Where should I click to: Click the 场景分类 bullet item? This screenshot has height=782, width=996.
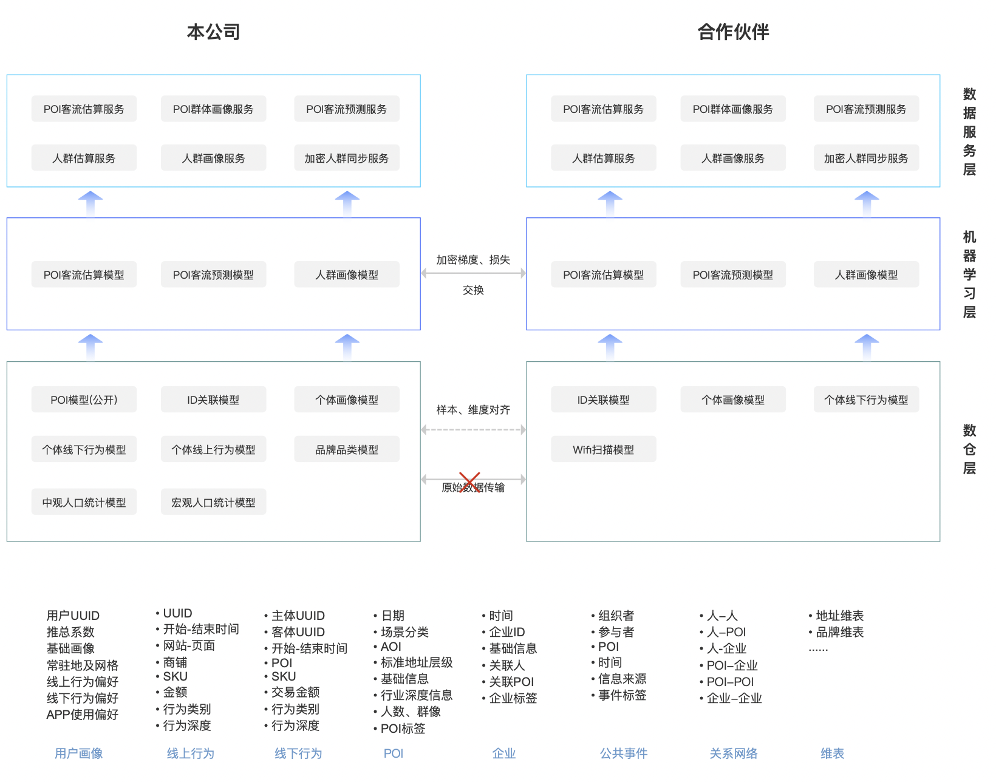tap(401, 632)
